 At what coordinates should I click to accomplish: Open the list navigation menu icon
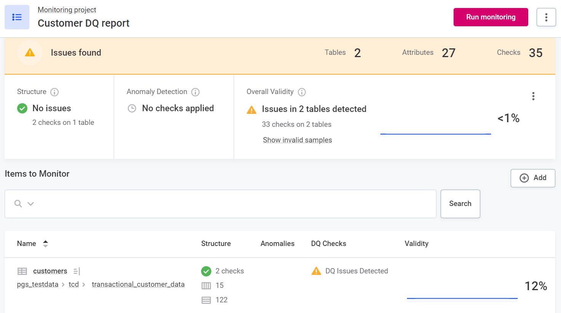(x=17, y=17)
